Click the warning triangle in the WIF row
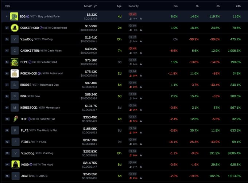The height and width of the screenshot is (183, 248). (141, 121)
